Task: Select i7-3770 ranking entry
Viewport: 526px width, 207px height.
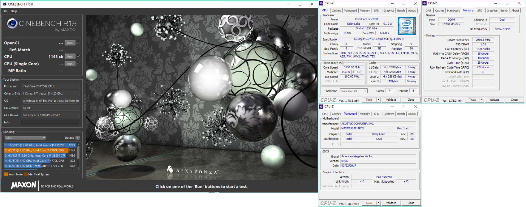Action: (40, 166)
